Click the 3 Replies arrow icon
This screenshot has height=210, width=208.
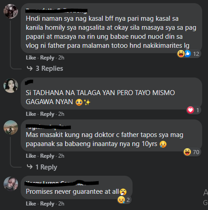click(30, 68)
